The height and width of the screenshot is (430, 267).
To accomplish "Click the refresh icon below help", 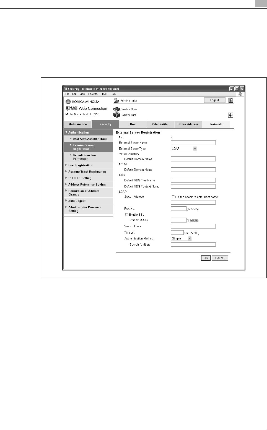I will (231, 115).
